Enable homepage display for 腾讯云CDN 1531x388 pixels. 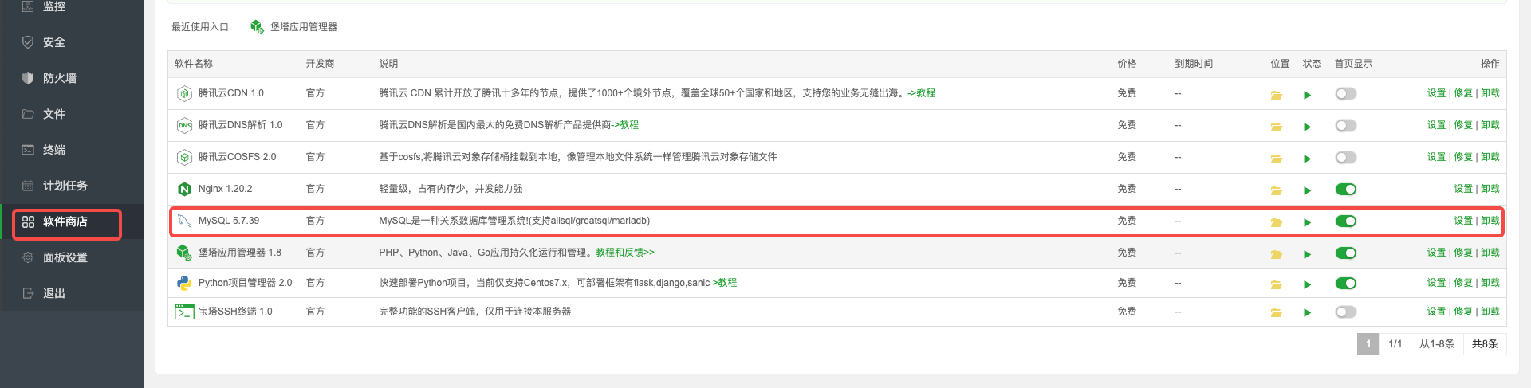pos(1346,94)
